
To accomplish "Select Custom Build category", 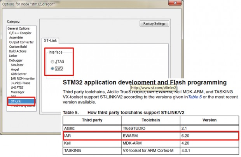I will pos(18,47).
